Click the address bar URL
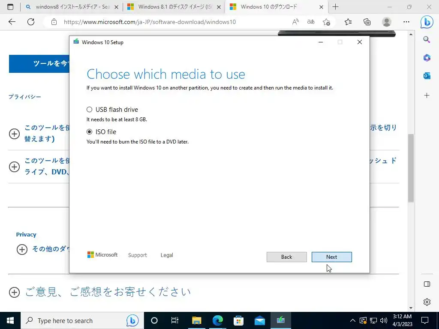The height and width of the screenshot is (329, 439). pyautogui.click(x=150, y=22)
